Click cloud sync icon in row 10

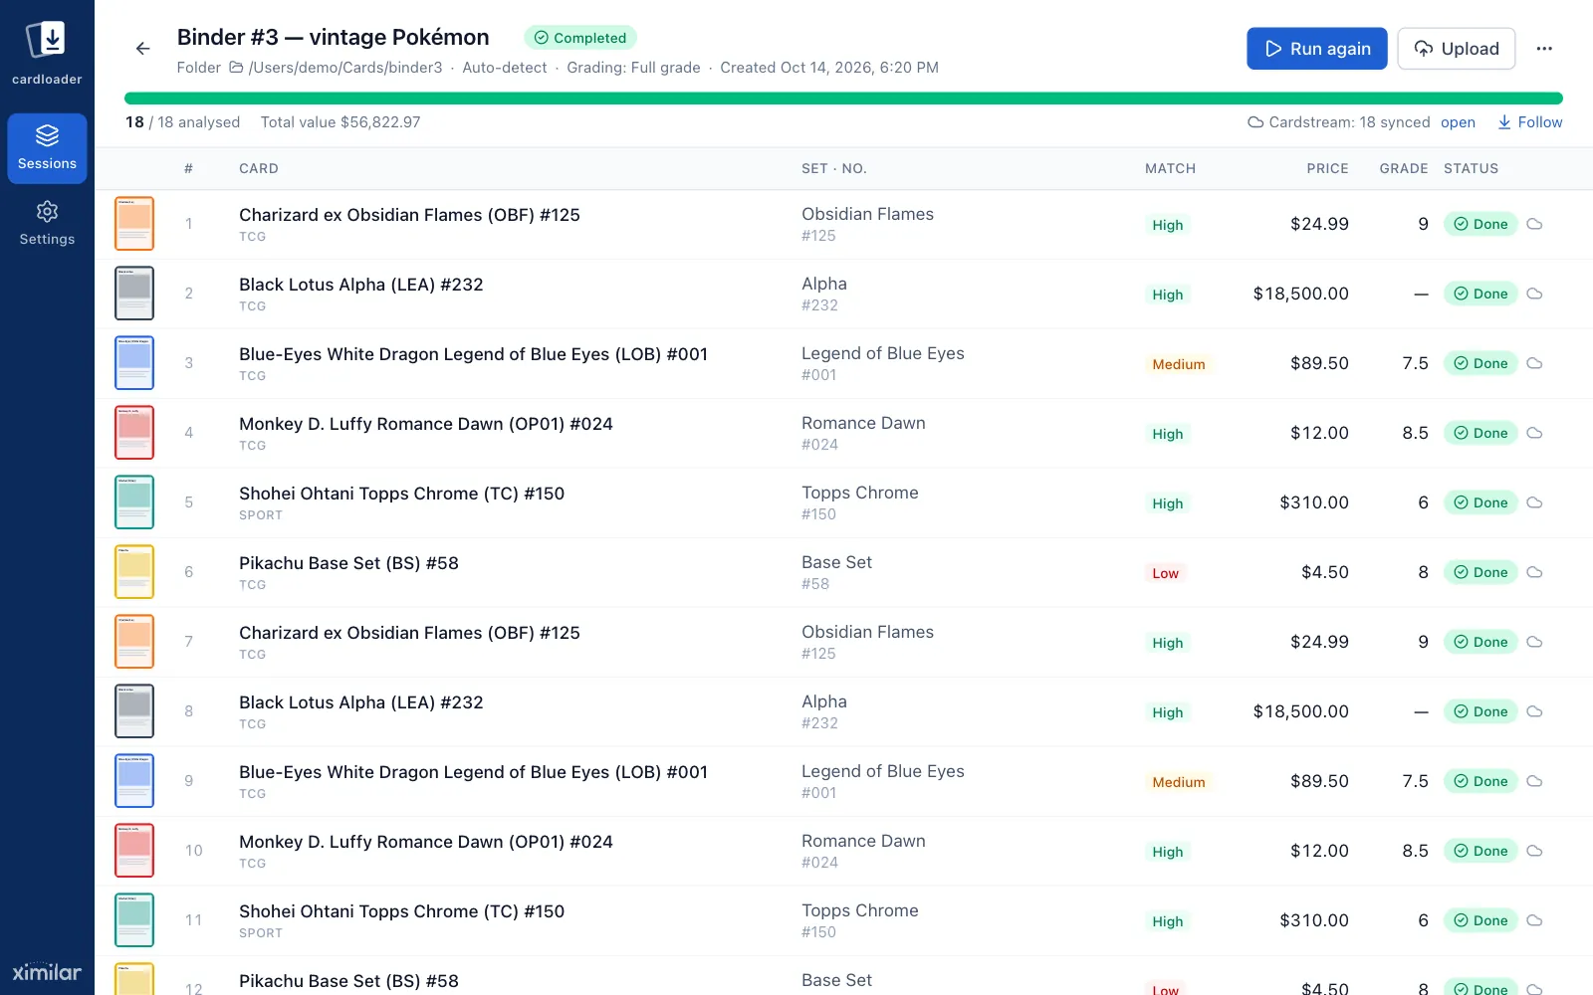(x=1534, y=851)
